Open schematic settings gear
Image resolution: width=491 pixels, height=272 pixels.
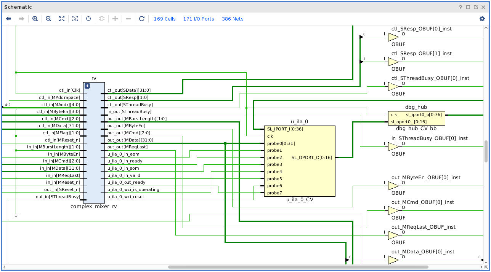pos(482,19)
